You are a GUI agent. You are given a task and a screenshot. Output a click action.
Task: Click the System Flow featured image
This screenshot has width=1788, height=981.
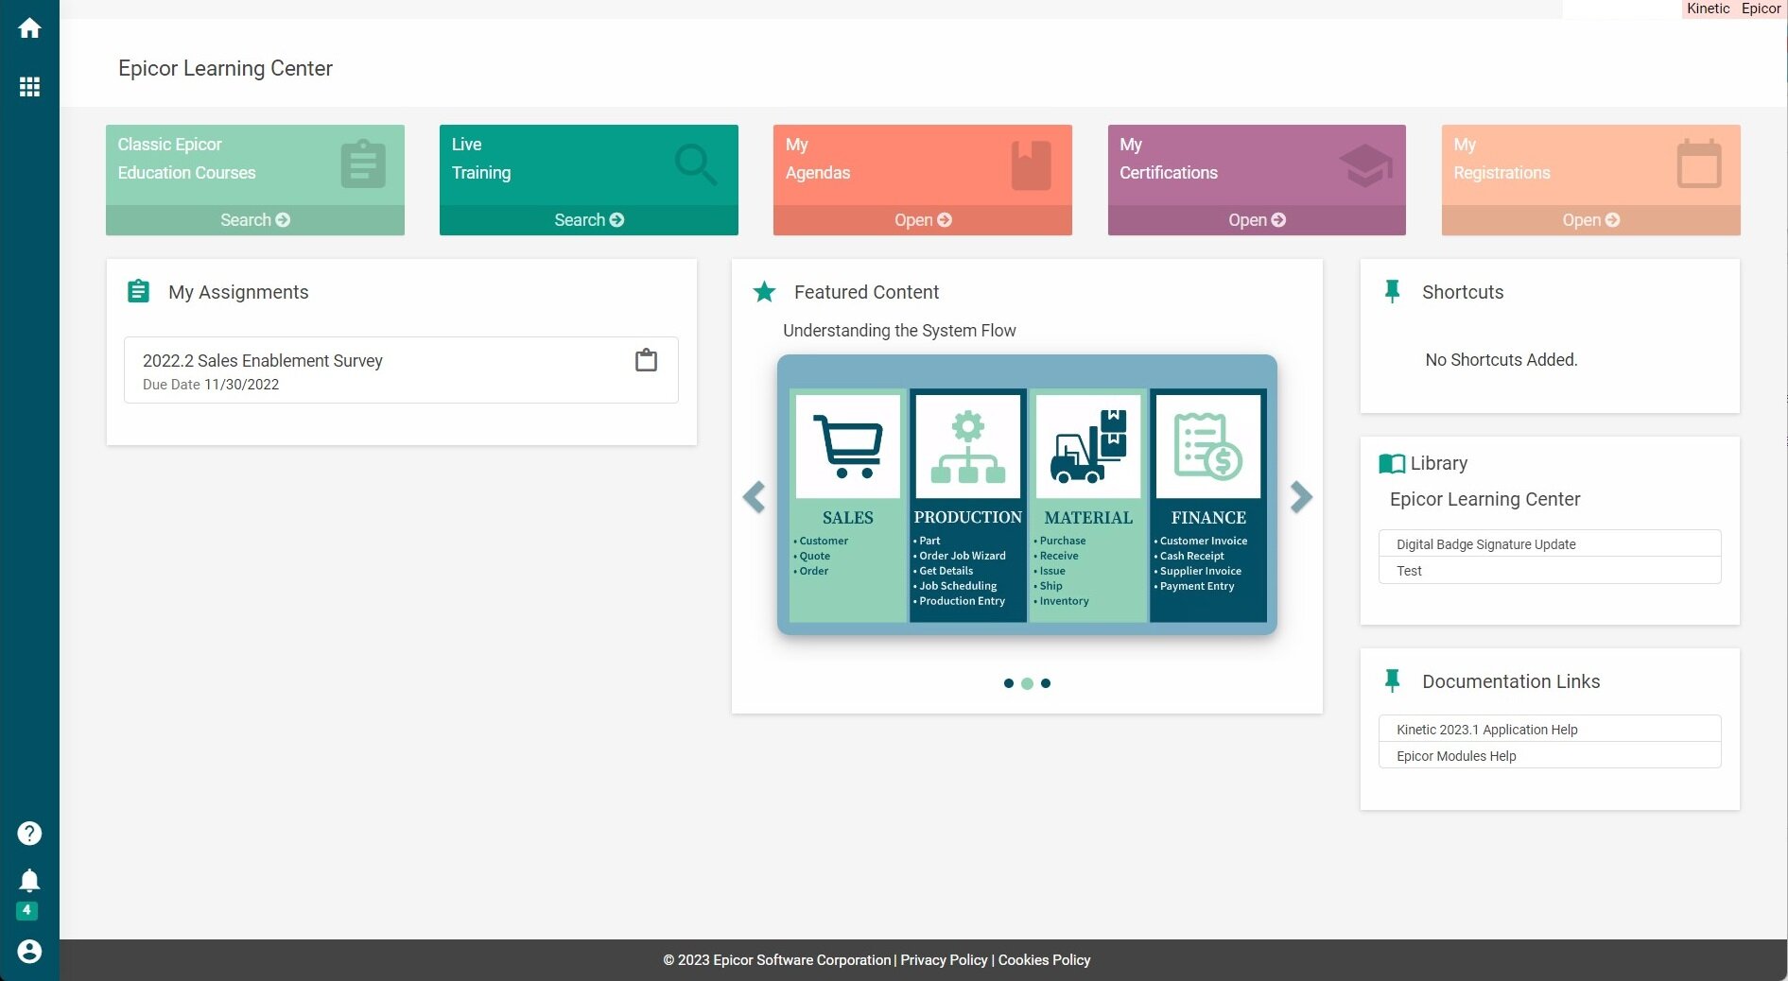(x=1027, y=494)
